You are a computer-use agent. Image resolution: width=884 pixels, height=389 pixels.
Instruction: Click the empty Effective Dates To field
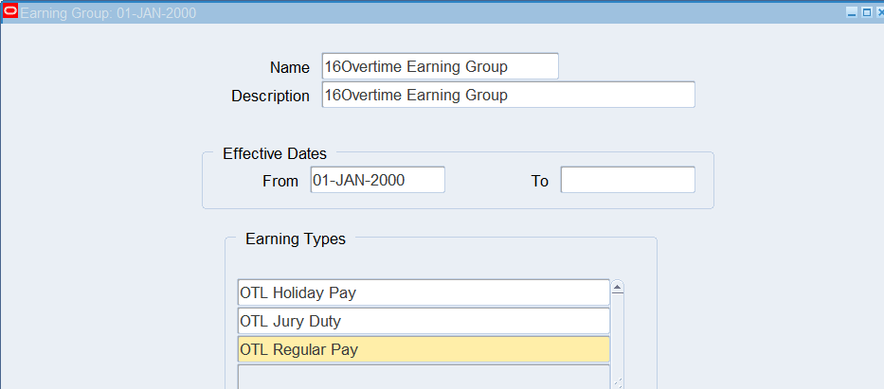pyautogui.click(x=627, y=180)
